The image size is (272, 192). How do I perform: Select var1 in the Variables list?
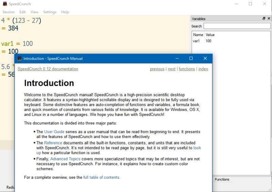(196, 41)
